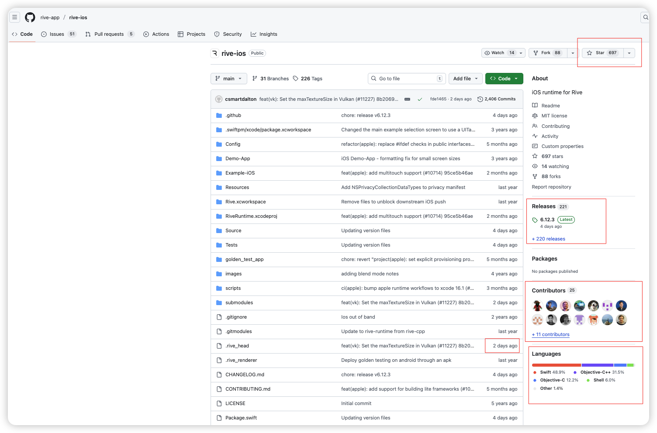This screenshot has width=657, height=433.
Task: Open the Projects tab
Action: 191,34
